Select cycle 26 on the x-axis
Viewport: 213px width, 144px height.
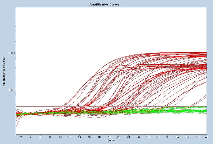(x=138, y=137)
